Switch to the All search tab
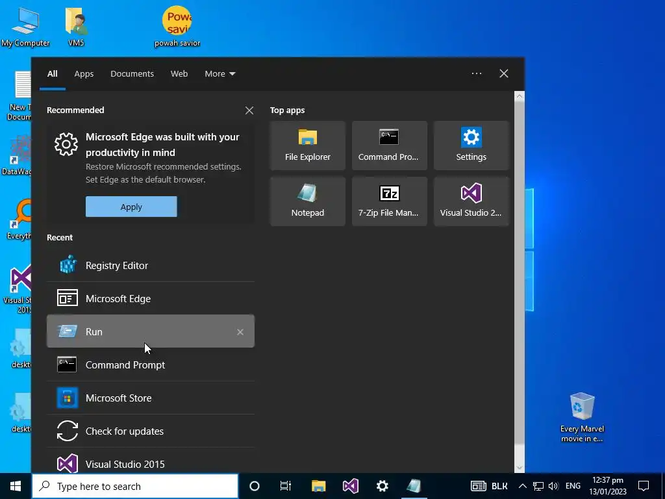665x499 pixels. click(52, 74)
